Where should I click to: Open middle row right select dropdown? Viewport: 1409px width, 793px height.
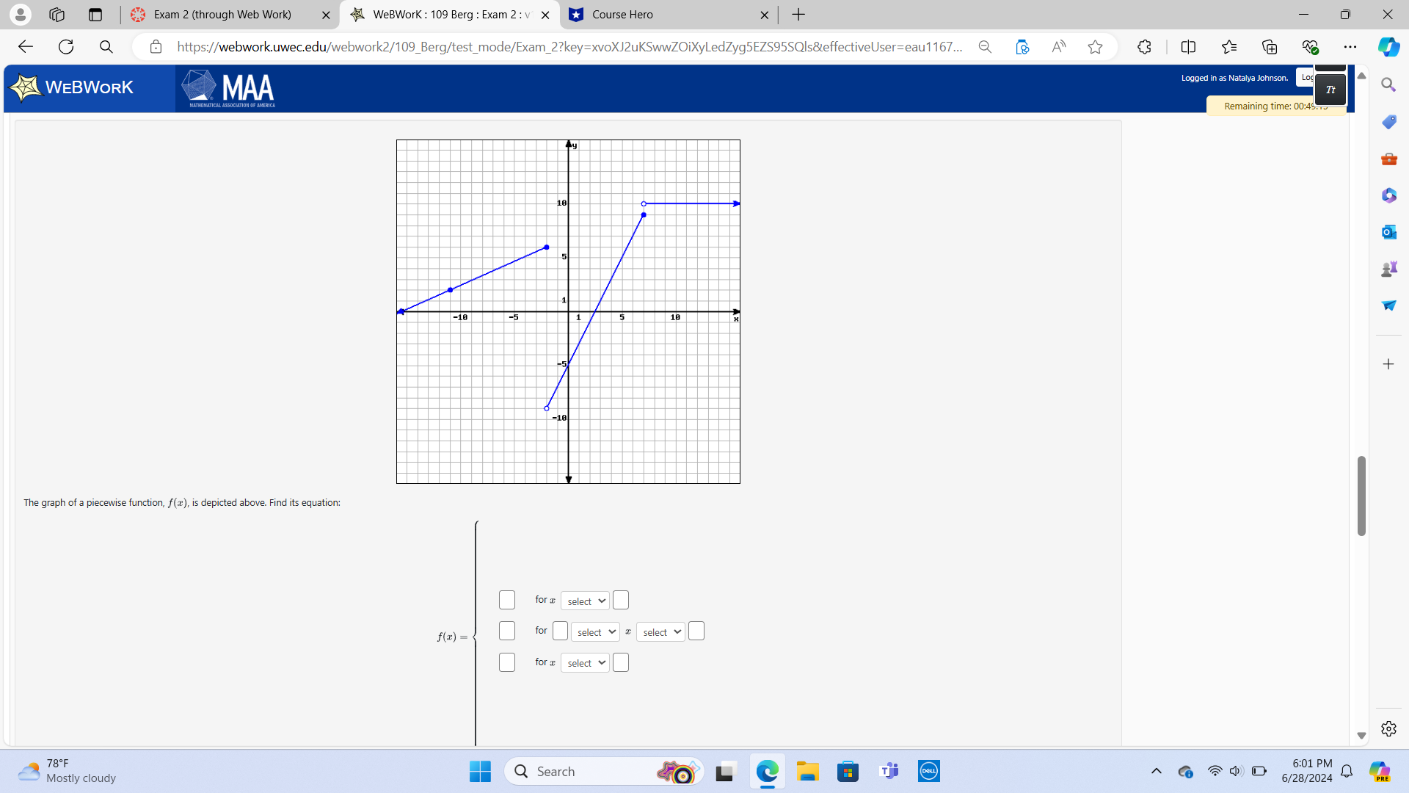(x=660, y=632)
